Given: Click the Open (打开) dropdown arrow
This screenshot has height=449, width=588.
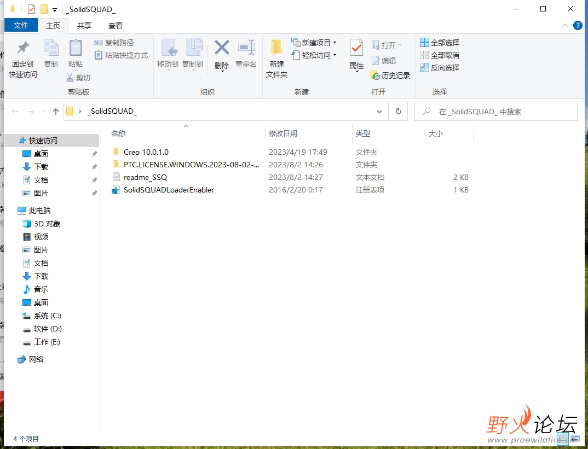Looking at the screenshot, I should tap(400, 45).
